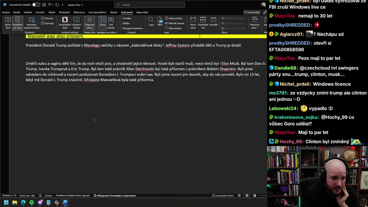This screenshot has height=207, width=368.
Task: Open spell check icon in status bar
Action: pyautogui.click(x=40, y=195)
